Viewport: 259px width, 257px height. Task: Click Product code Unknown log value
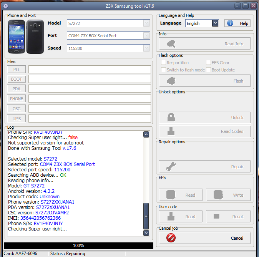pos(50,196)
